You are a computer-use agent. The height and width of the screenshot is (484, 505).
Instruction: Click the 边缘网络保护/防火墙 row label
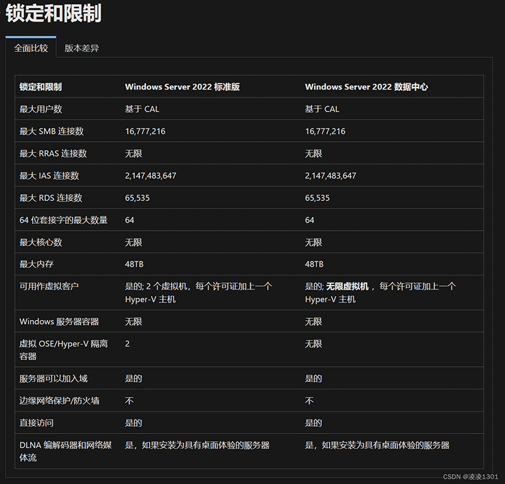click(x=59, y=401)
